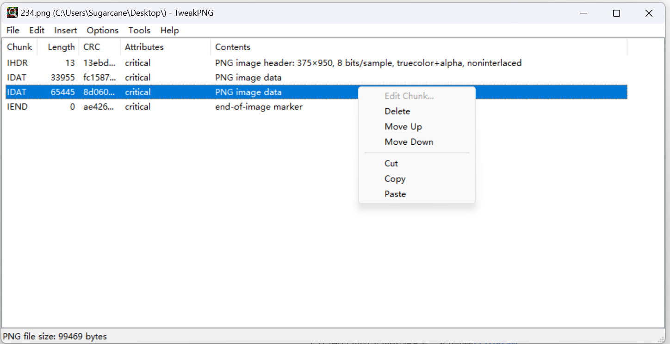Maximize the TweakPNG window
670x344 pixels.
coord(616,13)
